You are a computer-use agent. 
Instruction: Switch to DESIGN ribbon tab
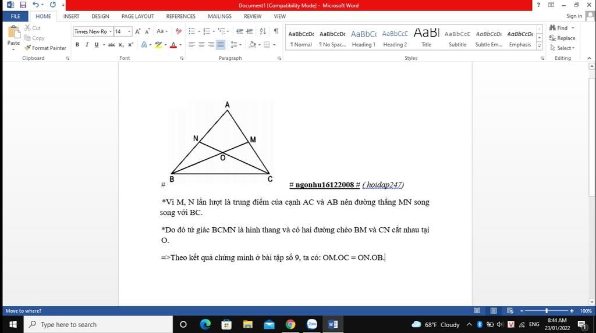(100, 16)
